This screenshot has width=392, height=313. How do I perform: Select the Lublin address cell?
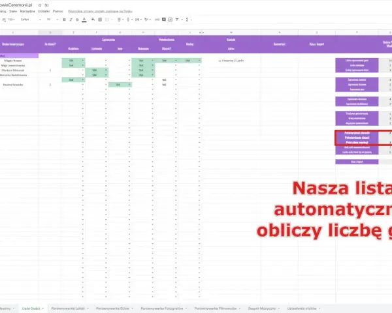click(231, 61)
